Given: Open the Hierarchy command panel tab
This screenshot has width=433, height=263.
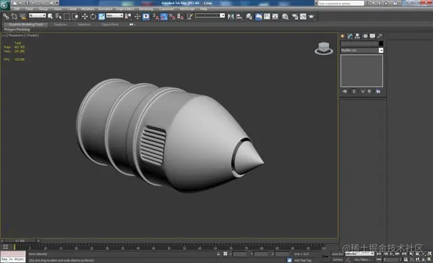Looking at the screenshot, I should (x=358, y=36).
